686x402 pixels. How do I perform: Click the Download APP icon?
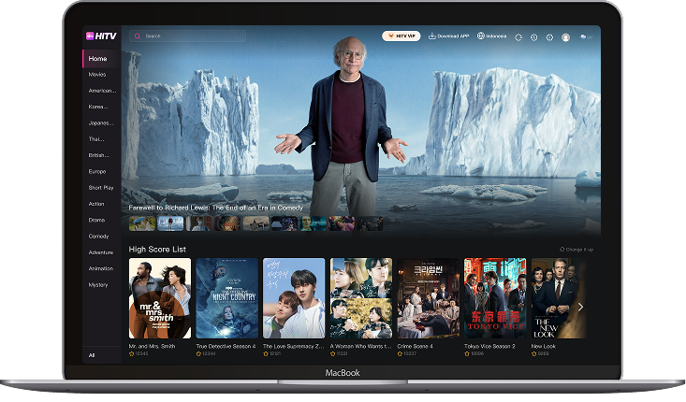point(432,36)
